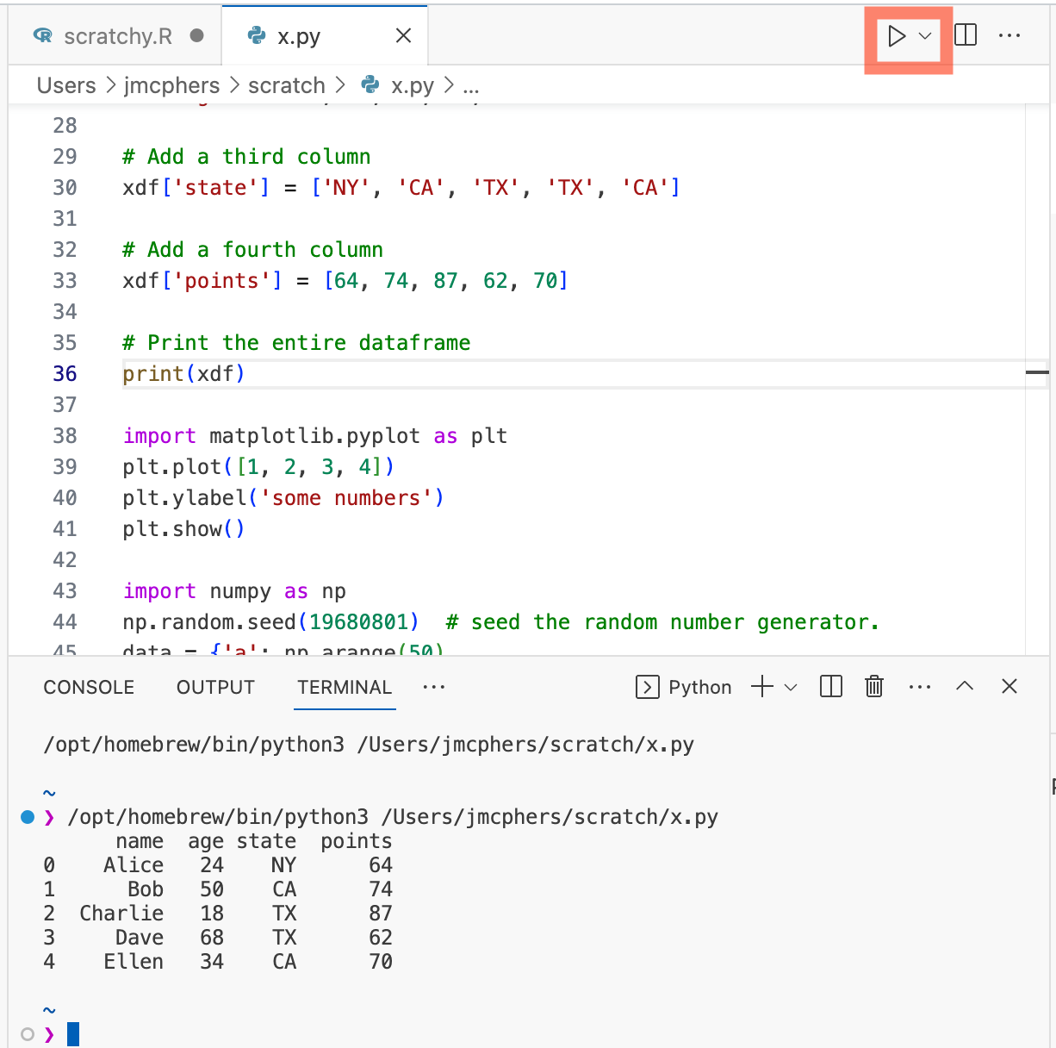This screenshot has width=1056, height=1048.
Task: Open the terminal profile dropdown chevron
Action: click(789, 686)
